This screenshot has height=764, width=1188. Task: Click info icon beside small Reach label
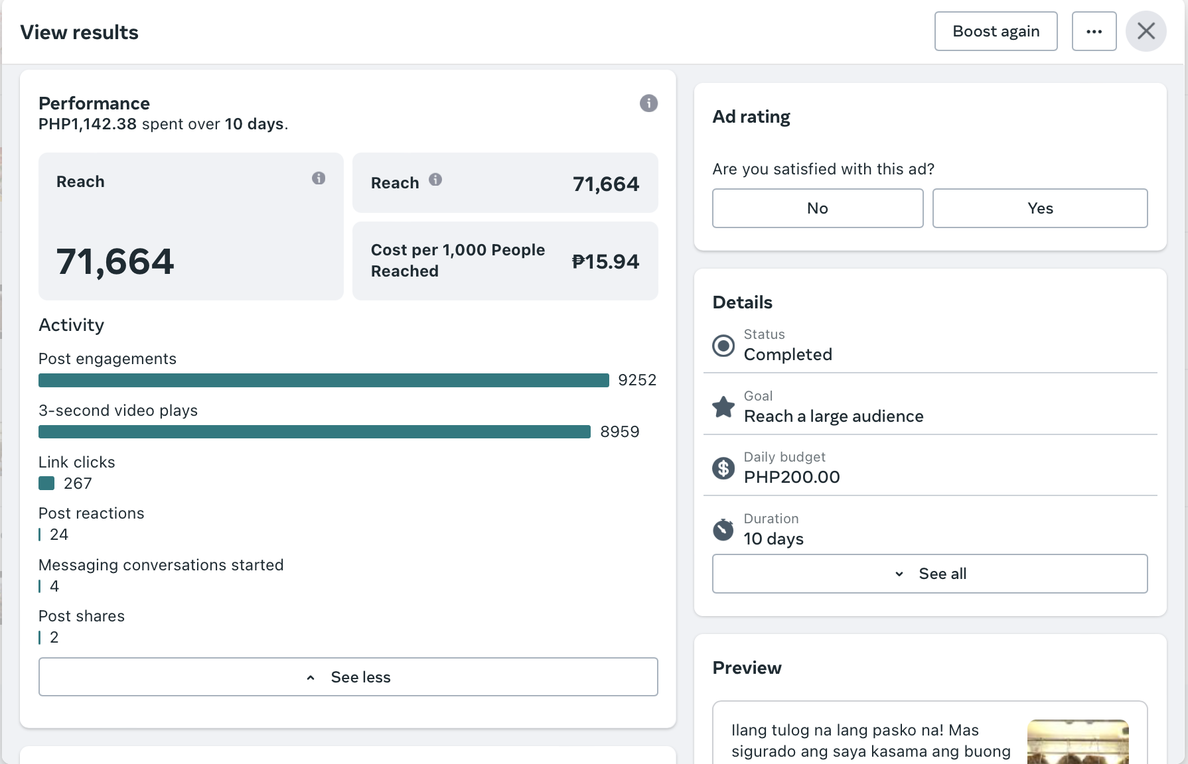point(435,180)
